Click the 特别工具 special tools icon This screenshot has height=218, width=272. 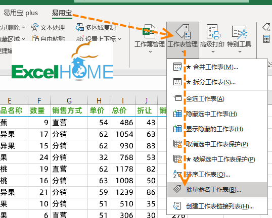point(239,32)
